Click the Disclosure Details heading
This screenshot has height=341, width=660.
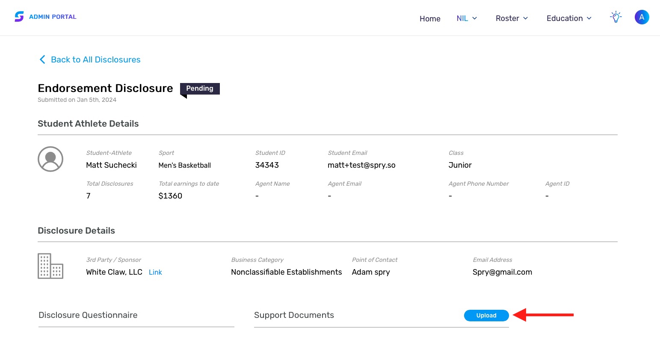pos(76,231)
